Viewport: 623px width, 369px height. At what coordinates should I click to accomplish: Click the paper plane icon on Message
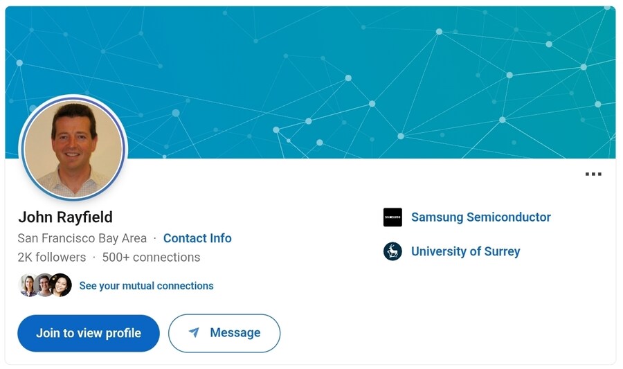(x=195, y=333)
